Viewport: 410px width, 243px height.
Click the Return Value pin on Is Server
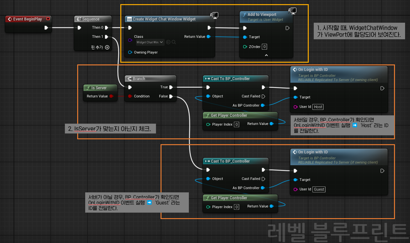(x=111, y=96)
